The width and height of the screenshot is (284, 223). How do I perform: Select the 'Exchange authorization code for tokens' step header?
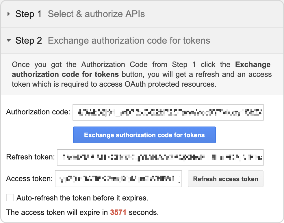[x=129, y=40]
